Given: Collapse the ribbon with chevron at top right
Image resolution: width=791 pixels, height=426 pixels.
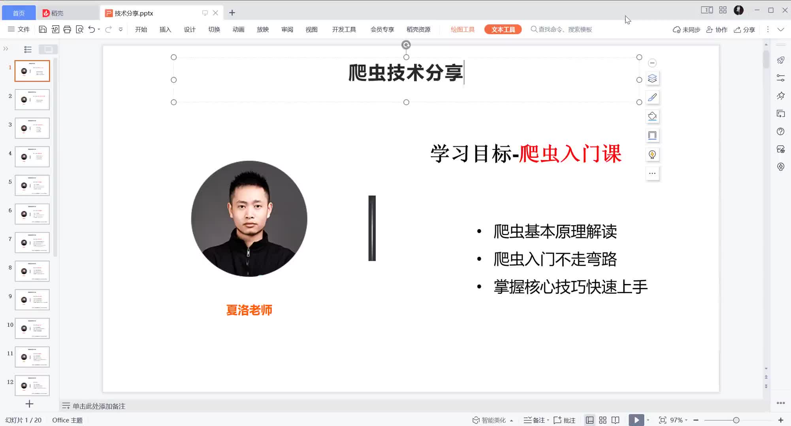Looking at the screenshot, I should pyautogui.click(x=781, y=29).
